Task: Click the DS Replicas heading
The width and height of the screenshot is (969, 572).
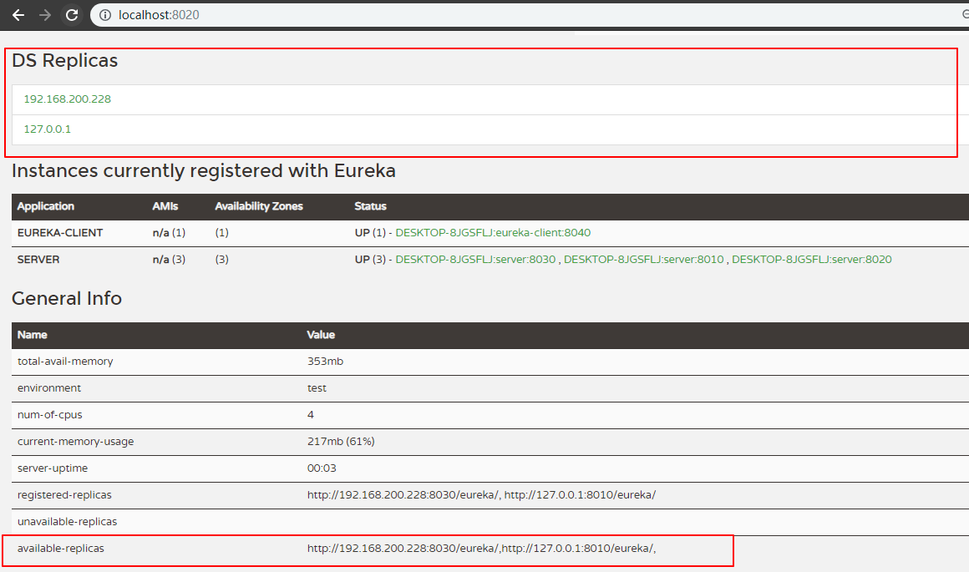Action: tap(64, 61)
